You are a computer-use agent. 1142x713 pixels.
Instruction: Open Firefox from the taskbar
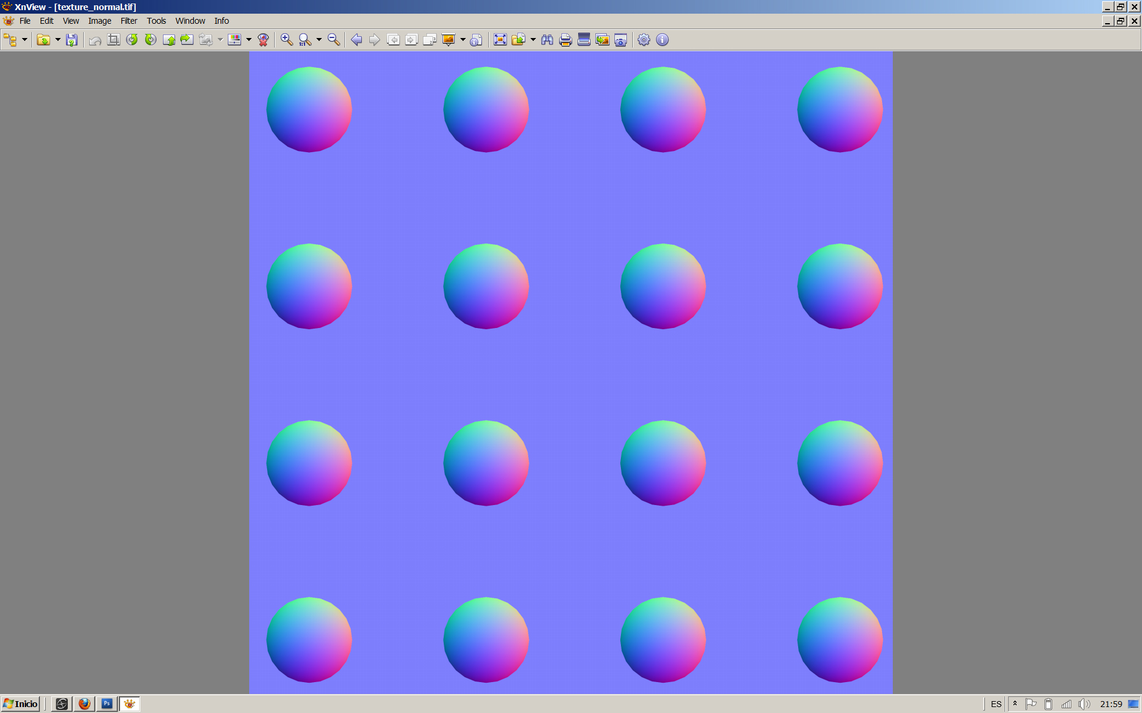point(84,704)
